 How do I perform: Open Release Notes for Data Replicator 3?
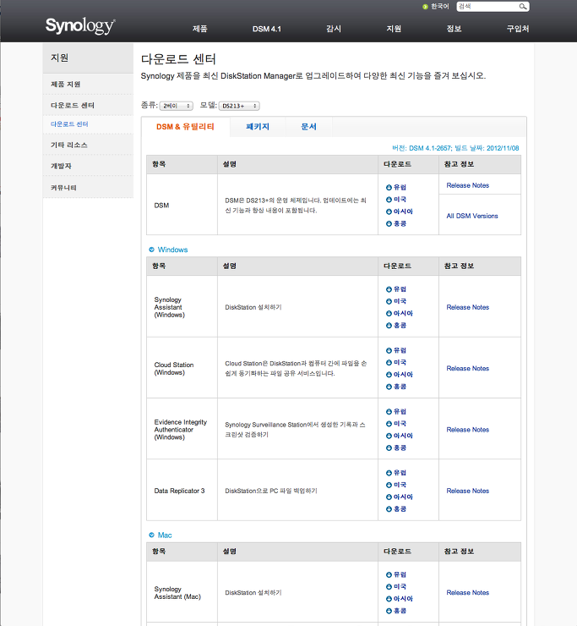[x=468, y=491]
